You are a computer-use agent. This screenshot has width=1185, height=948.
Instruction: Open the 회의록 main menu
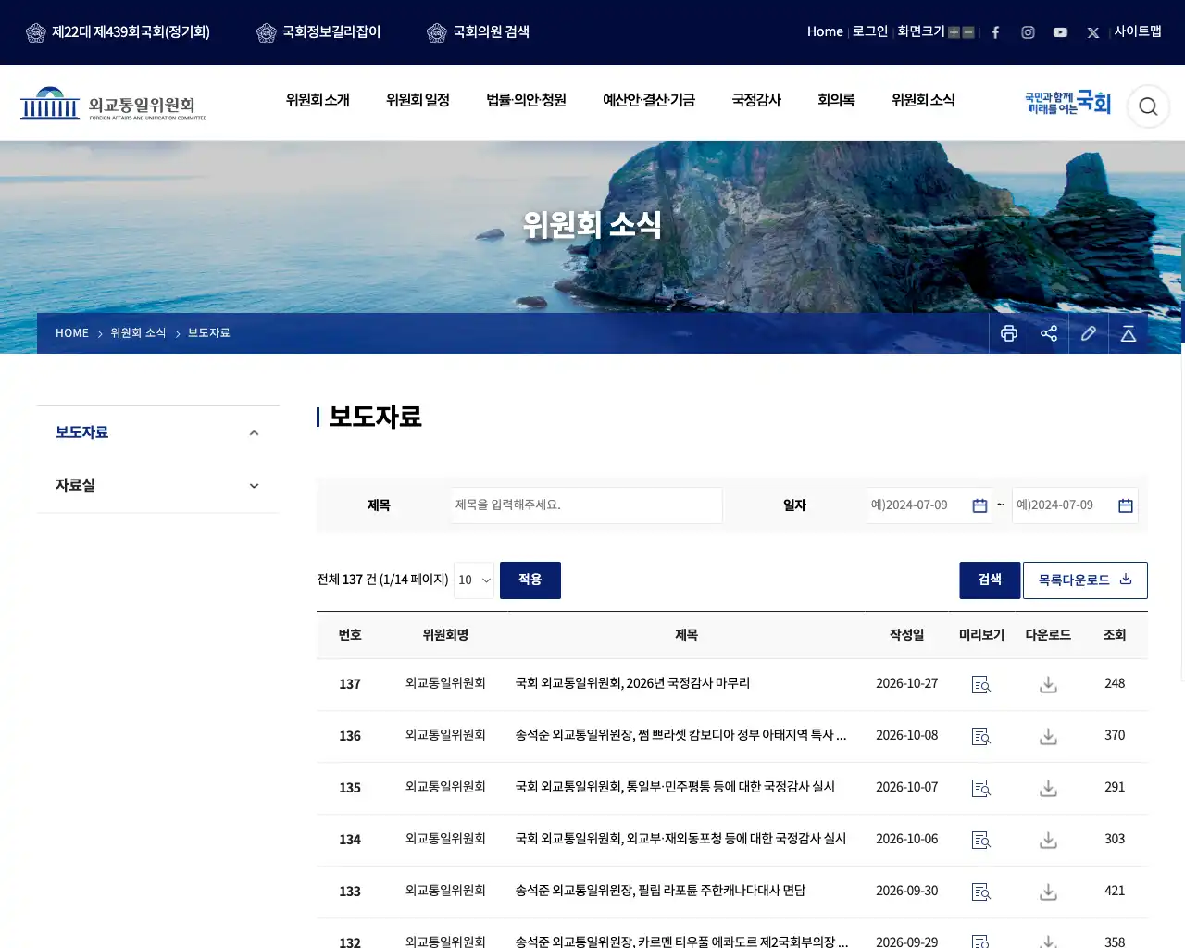point(836,100)
